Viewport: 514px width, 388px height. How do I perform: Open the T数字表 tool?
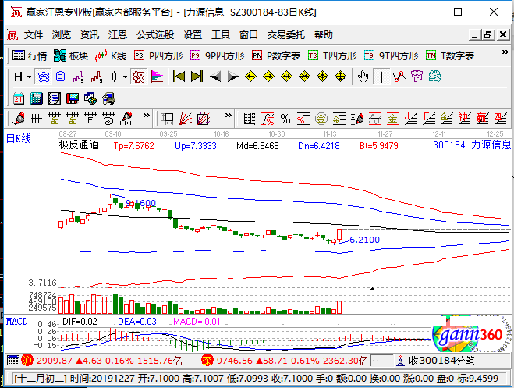point(450,55)
